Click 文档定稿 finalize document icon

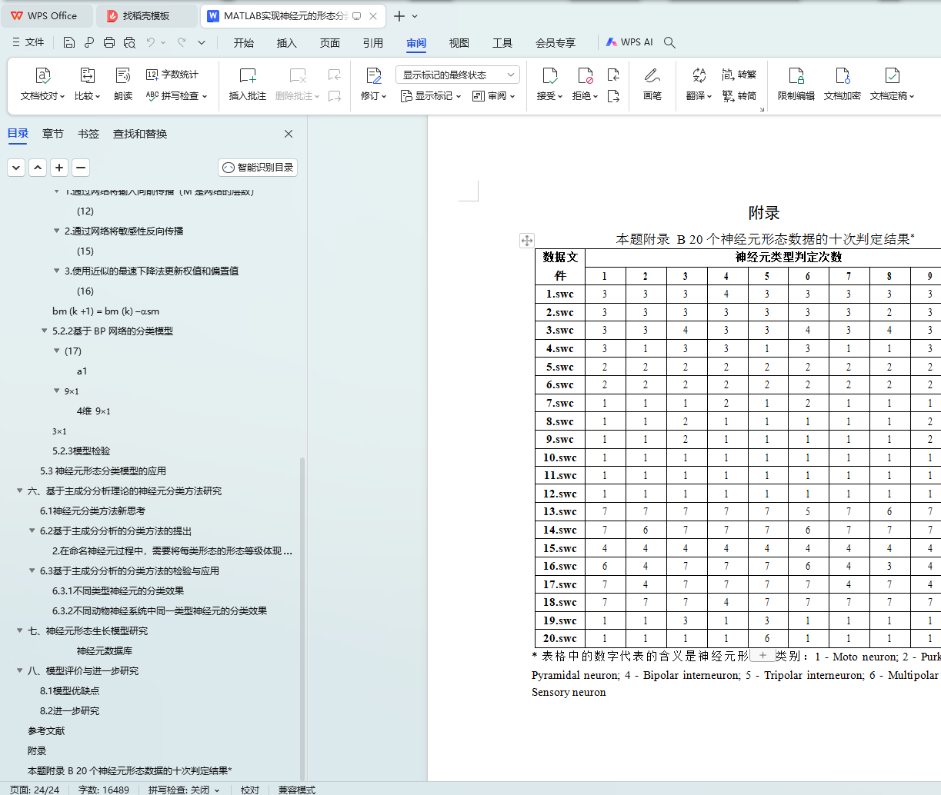[893, 75]
